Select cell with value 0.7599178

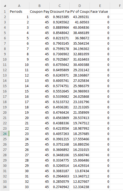[x=60, y=49]
